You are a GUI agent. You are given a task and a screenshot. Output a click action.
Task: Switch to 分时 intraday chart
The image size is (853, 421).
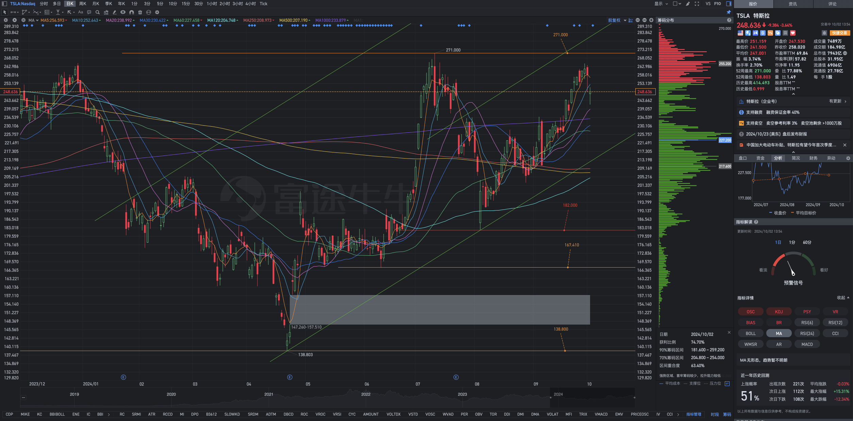pyautogui.click(x=44, y=4)
